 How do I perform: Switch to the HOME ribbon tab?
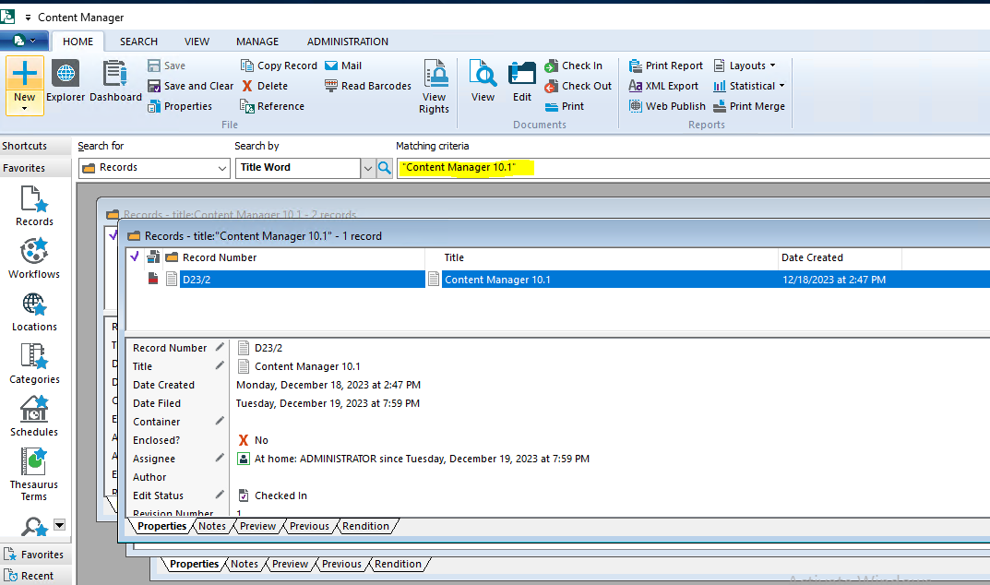78,42
